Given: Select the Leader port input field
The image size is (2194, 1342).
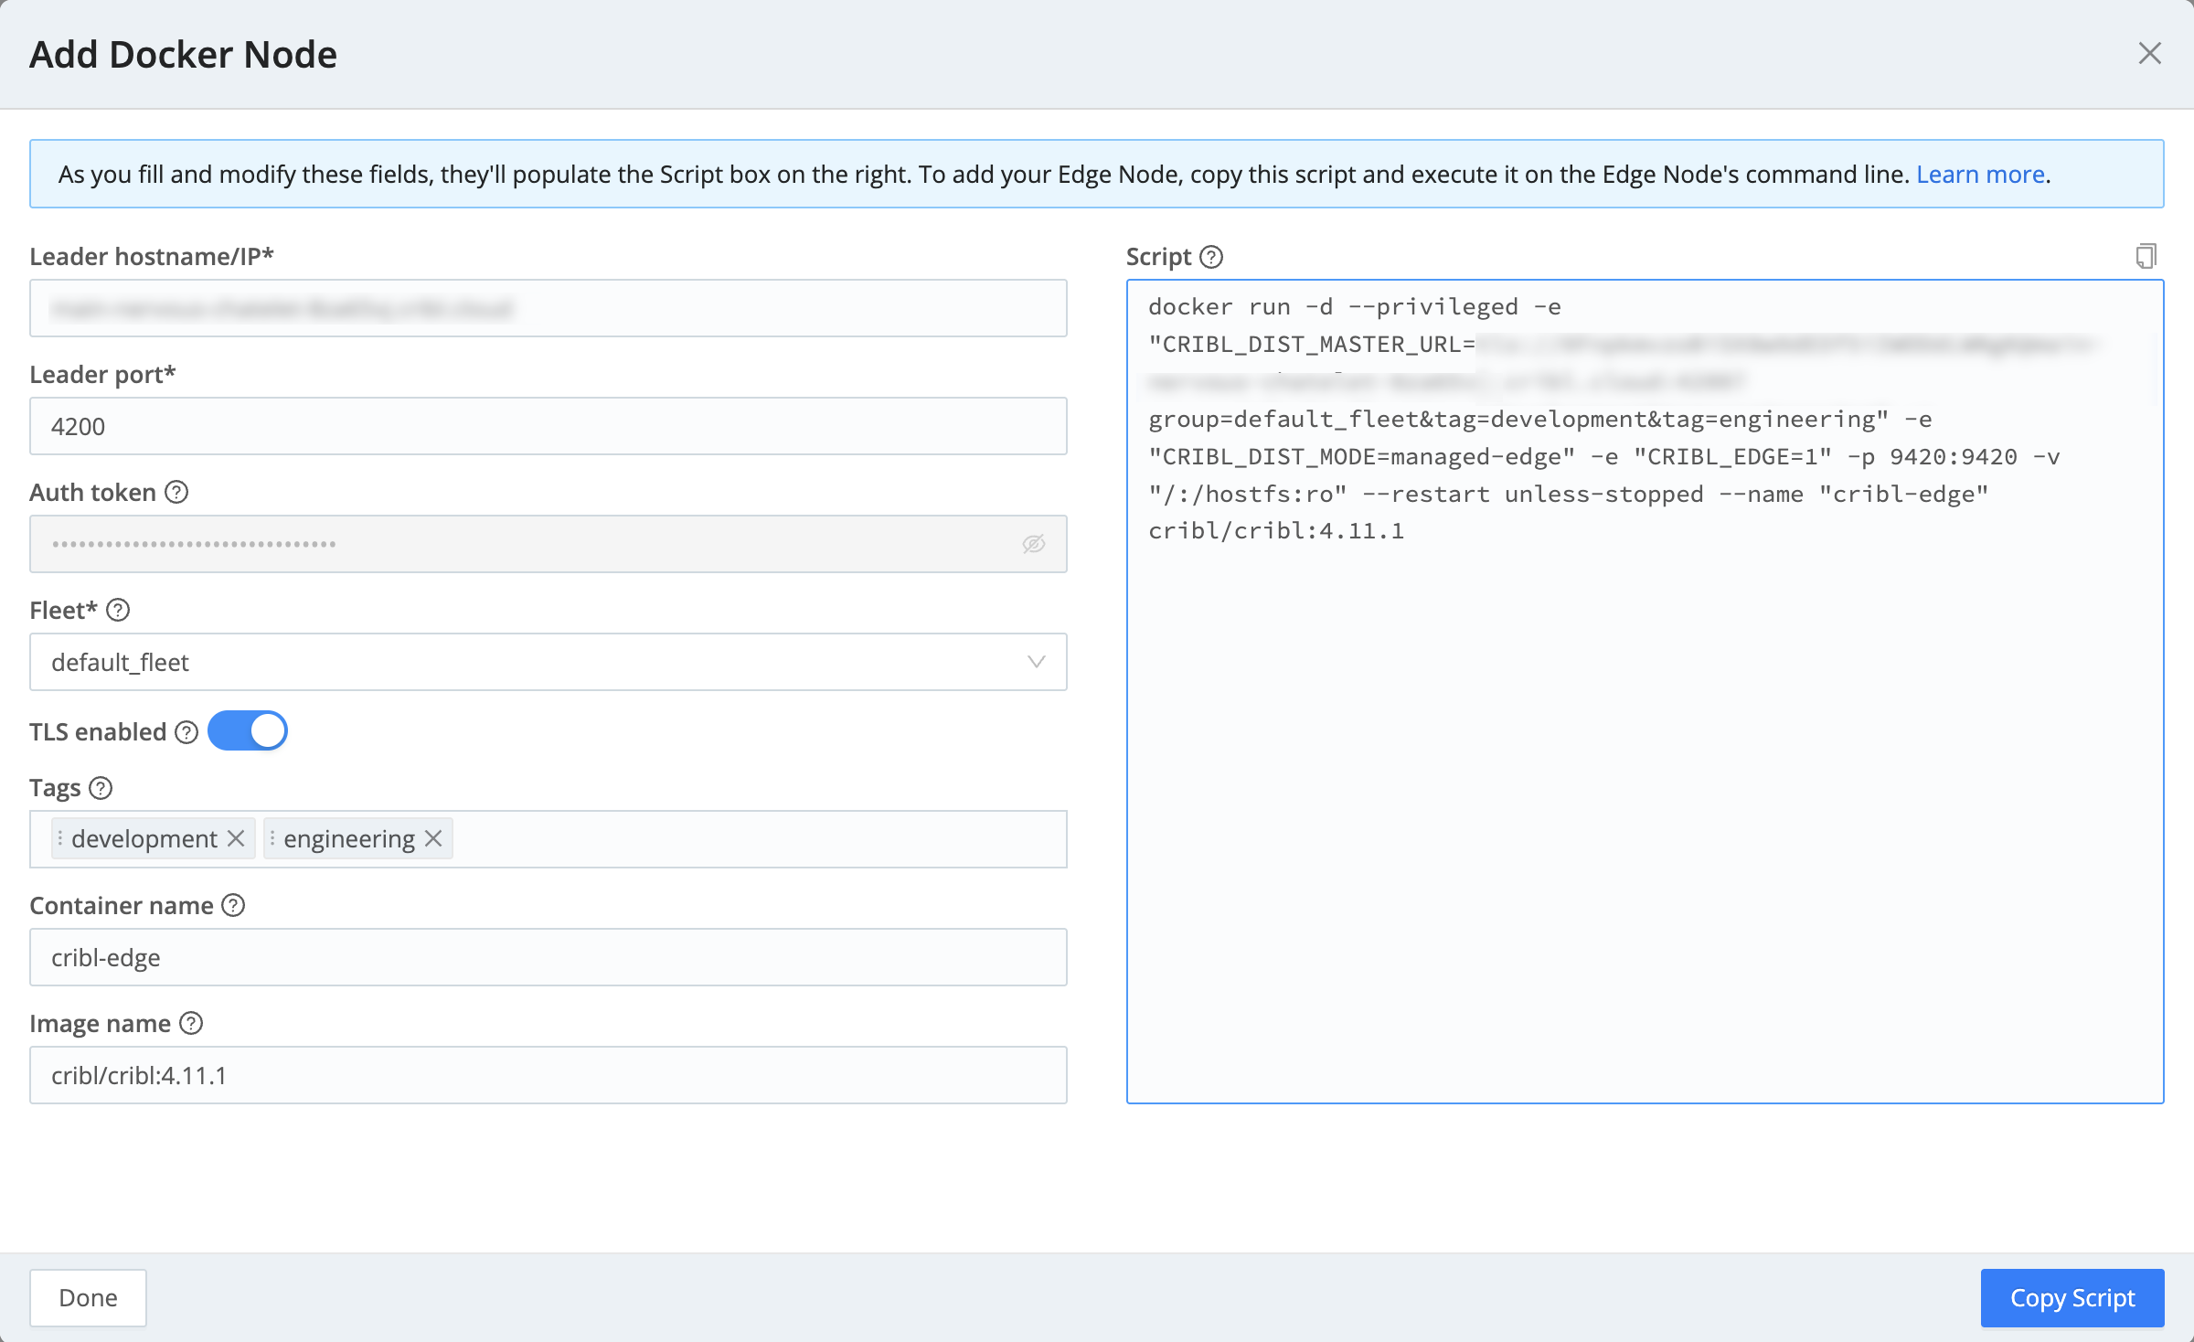Looking at the screenshot, I should [548, 426].
